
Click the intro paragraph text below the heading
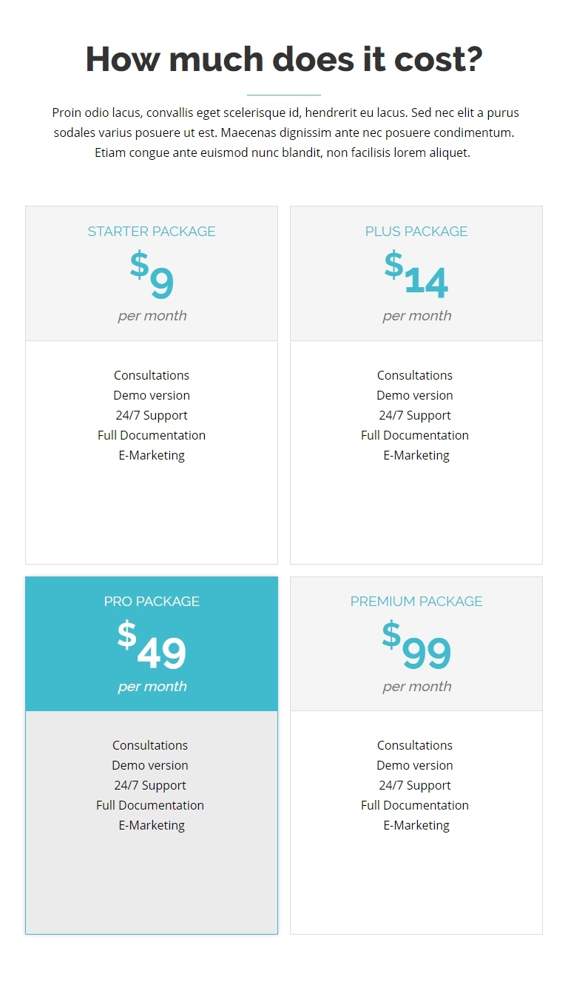click(284, 132)
